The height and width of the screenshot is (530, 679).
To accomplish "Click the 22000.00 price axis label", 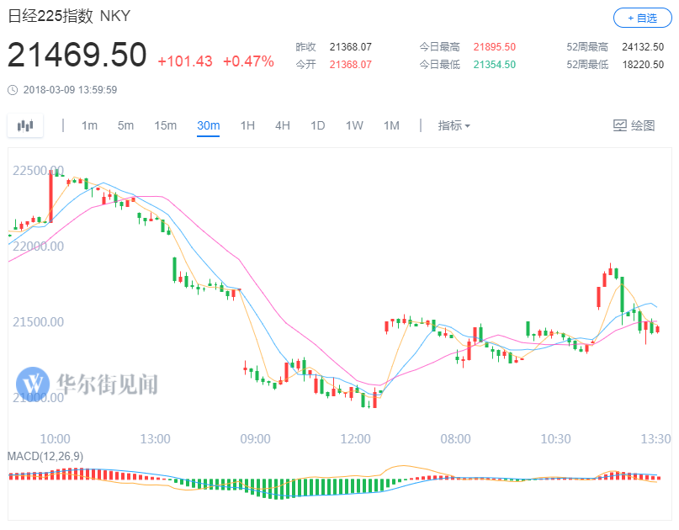I will click(38, 246).
